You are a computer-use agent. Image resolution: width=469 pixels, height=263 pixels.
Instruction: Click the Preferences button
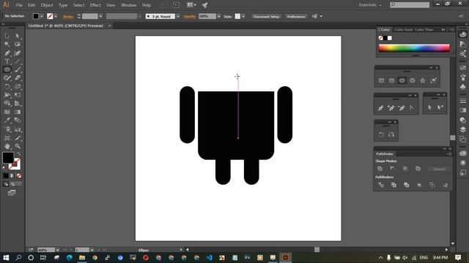coord(296,16)
